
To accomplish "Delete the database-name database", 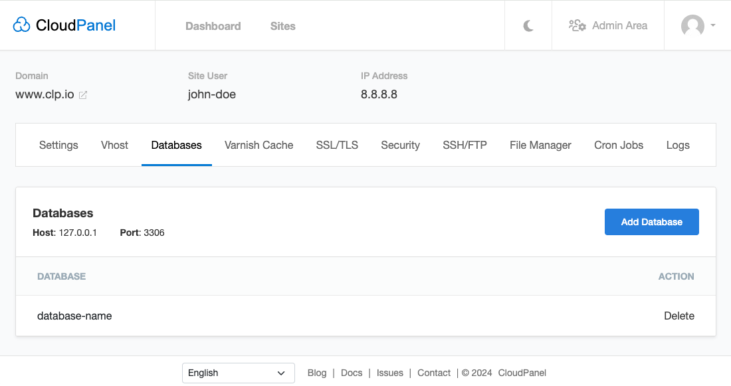I will coord(679,316).
